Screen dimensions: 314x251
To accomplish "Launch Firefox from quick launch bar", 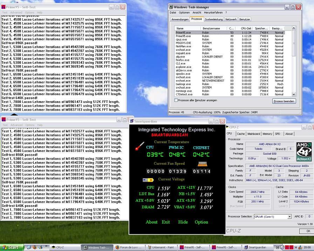I will (35, 247).
